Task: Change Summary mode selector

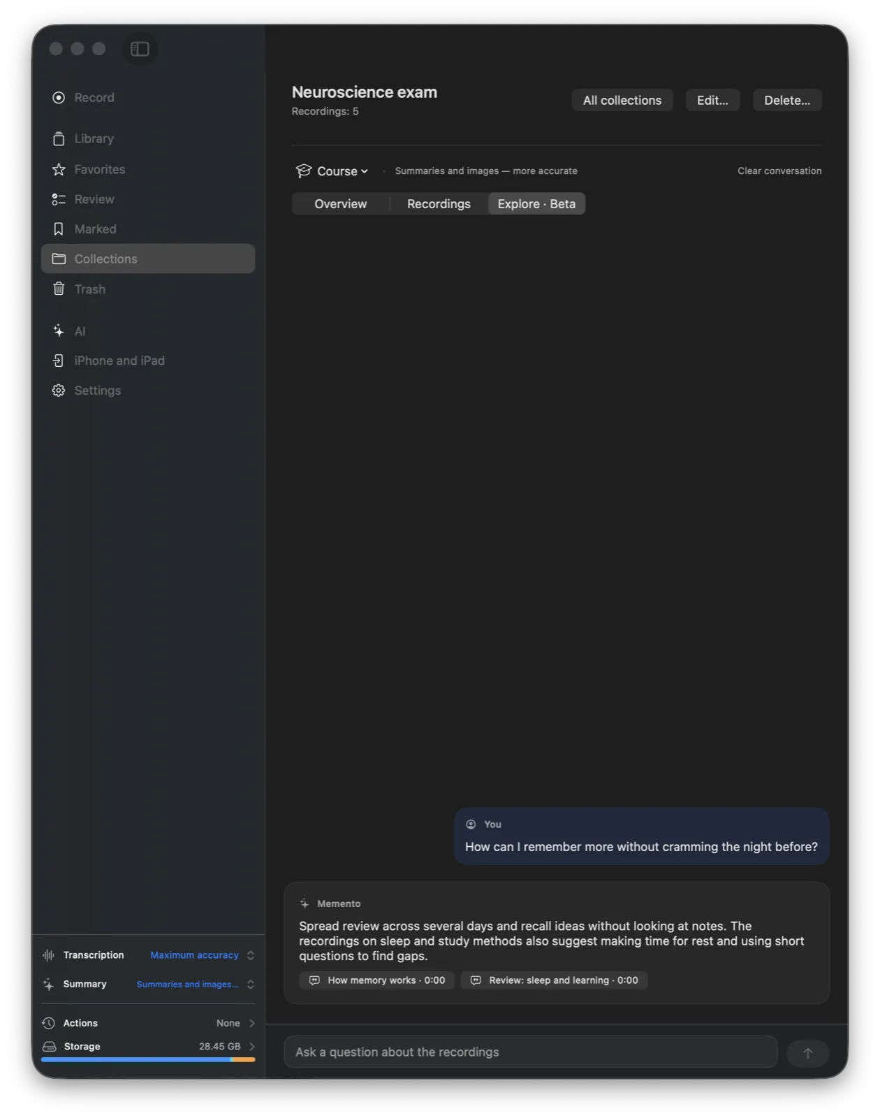Action: pyautogui.click(x=195, y=985)
